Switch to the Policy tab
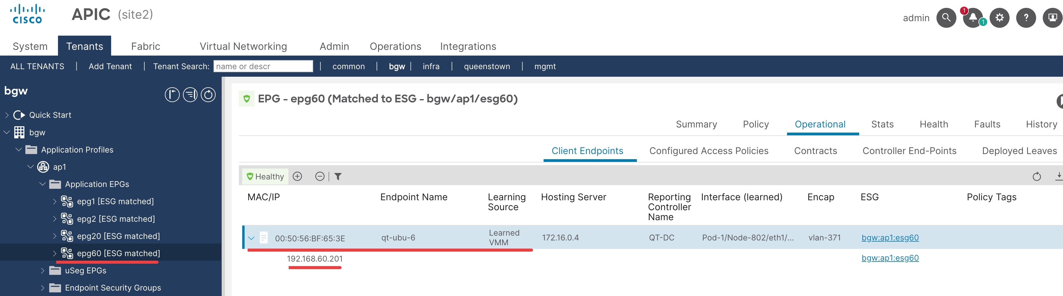 [756, 124]
